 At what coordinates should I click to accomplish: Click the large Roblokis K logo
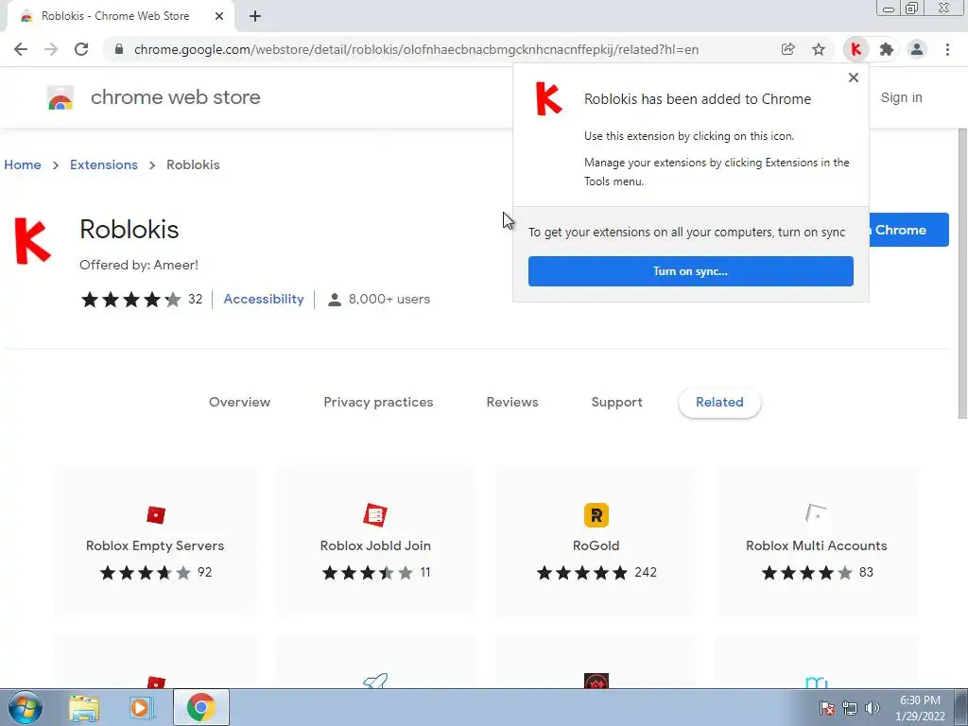tap(32, 241)
